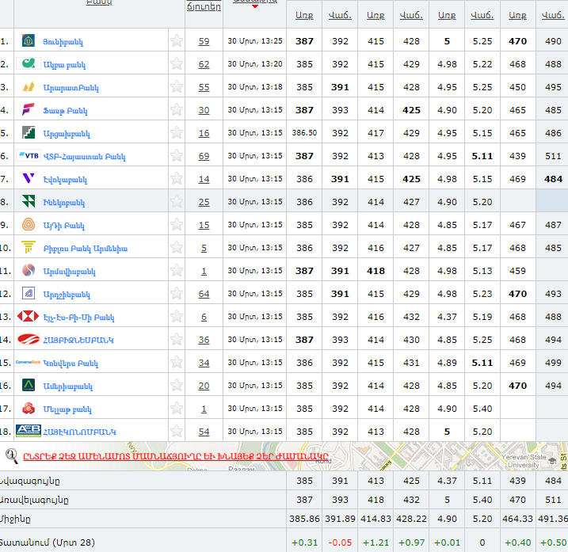Sort by the second Վաճ. column header
The width and height of the screenshot is (568, 552).
[x=411, y=16]
